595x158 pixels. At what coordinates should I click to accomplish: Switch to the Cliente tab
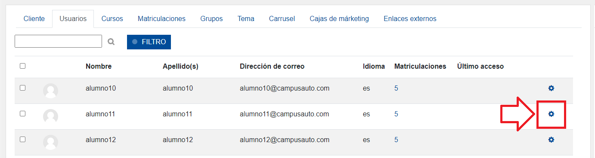pos(34,19)
